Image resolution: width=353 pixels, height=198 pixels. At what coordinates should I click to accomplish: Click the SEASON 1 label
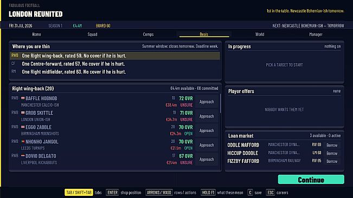55,26
